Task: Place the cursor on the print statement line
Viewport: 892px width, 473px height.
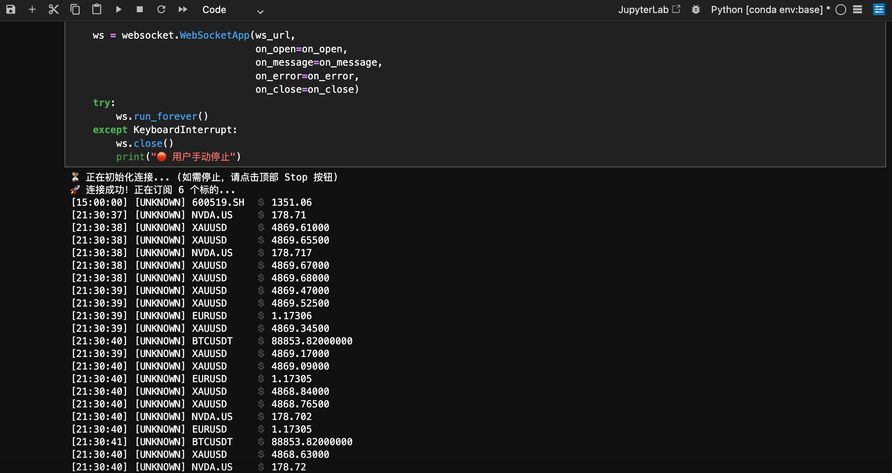Action: (178, 157)
